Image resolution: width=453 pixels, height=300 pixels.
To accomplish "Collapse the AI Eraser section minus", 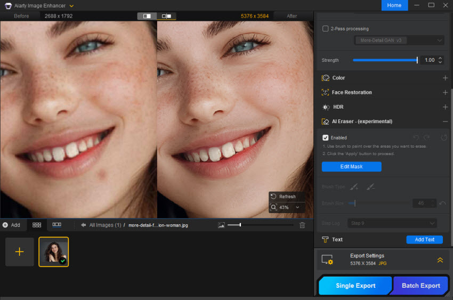I will (x=445, y=121).
